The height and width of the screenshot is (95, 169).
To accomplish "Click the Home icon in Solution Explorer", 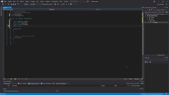I will [x=149, y=10].
